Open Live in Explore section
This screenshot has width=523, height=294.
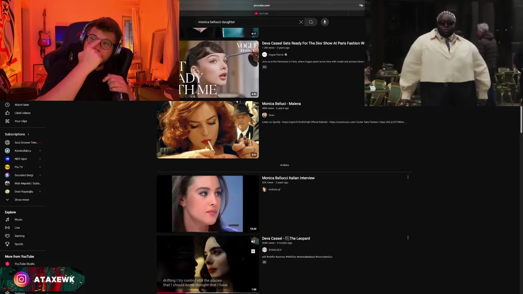(17, 228)
